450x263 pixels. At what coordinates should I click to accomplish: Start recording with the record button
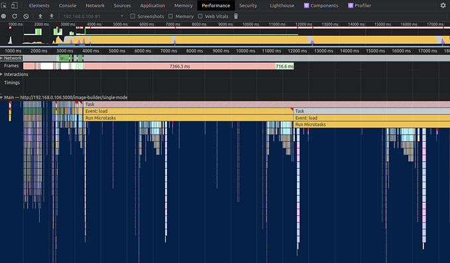(x=3, y=17)
